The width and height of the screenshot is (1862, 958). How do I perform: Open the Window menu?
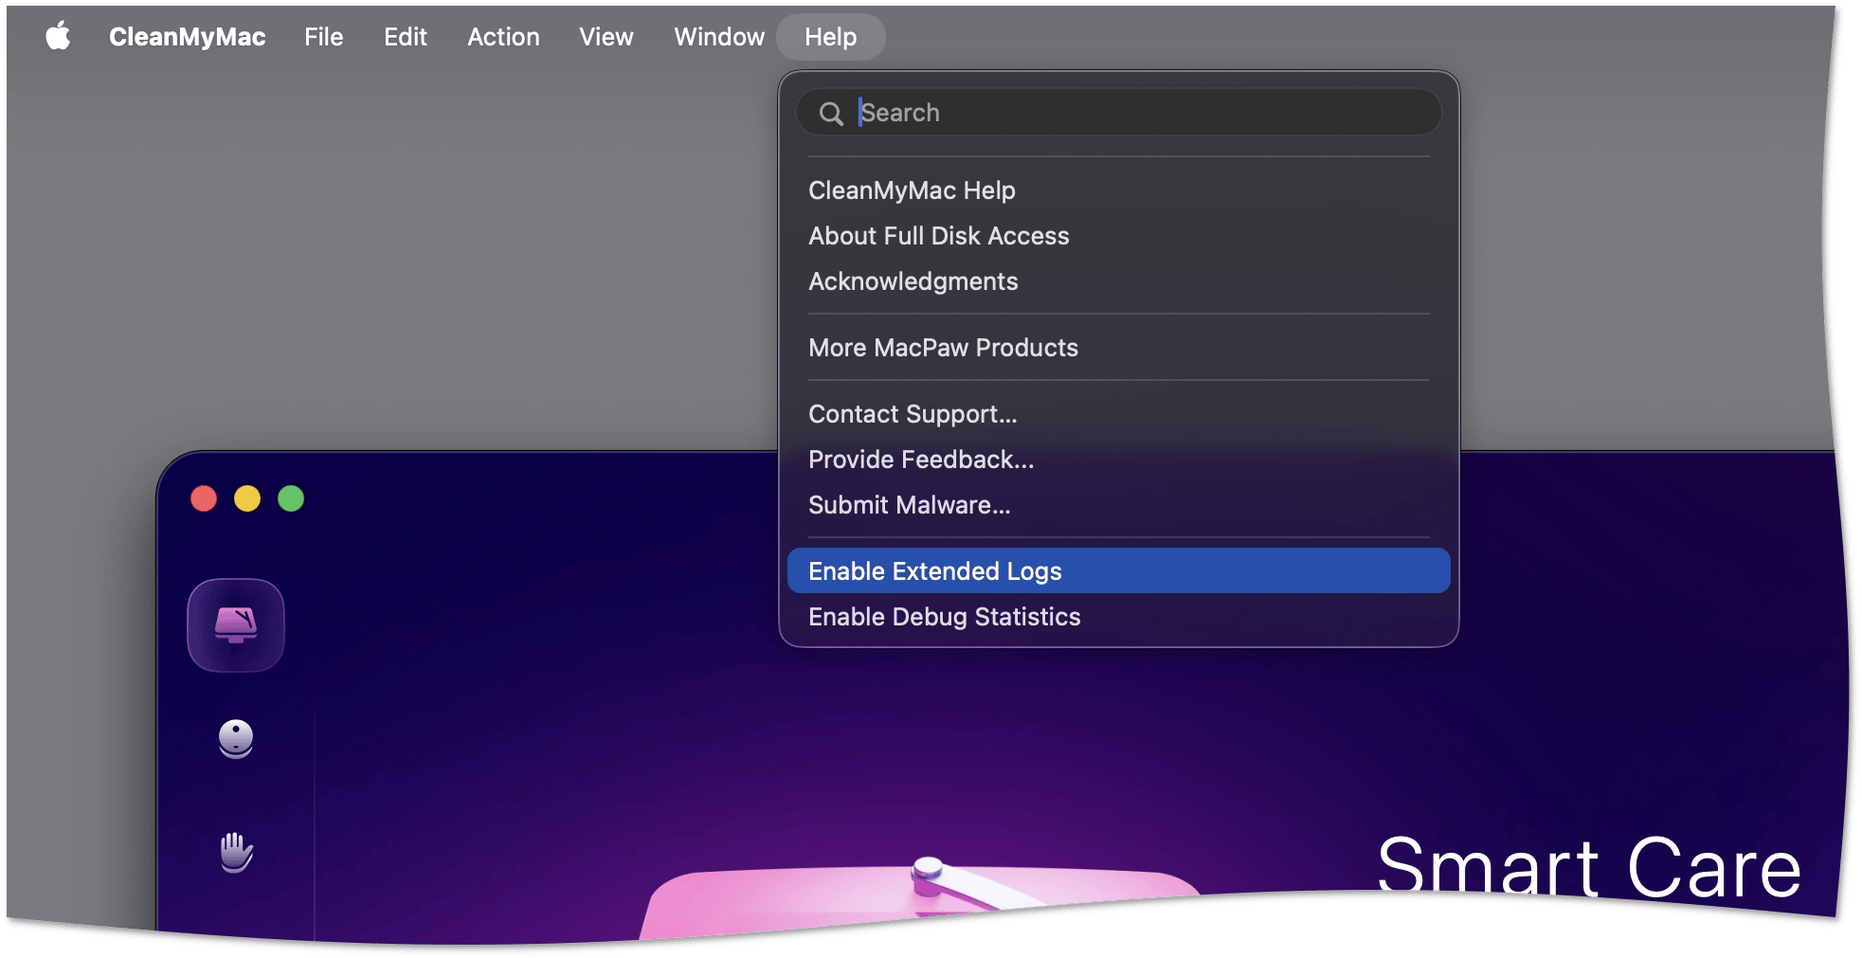[719, 37]
